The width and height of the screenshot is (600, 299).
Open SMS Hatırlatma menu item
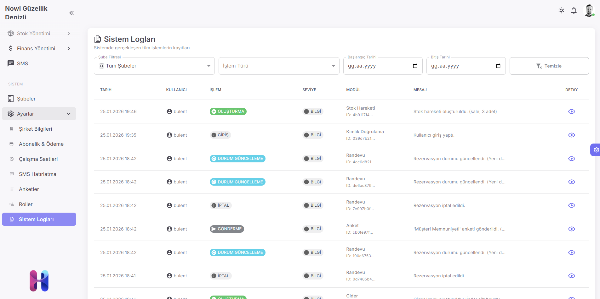(37, 174)
